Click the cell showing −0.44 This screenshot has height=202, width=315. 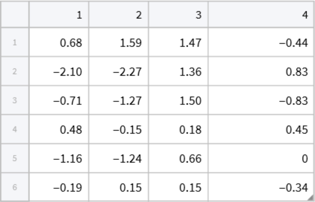260,43
